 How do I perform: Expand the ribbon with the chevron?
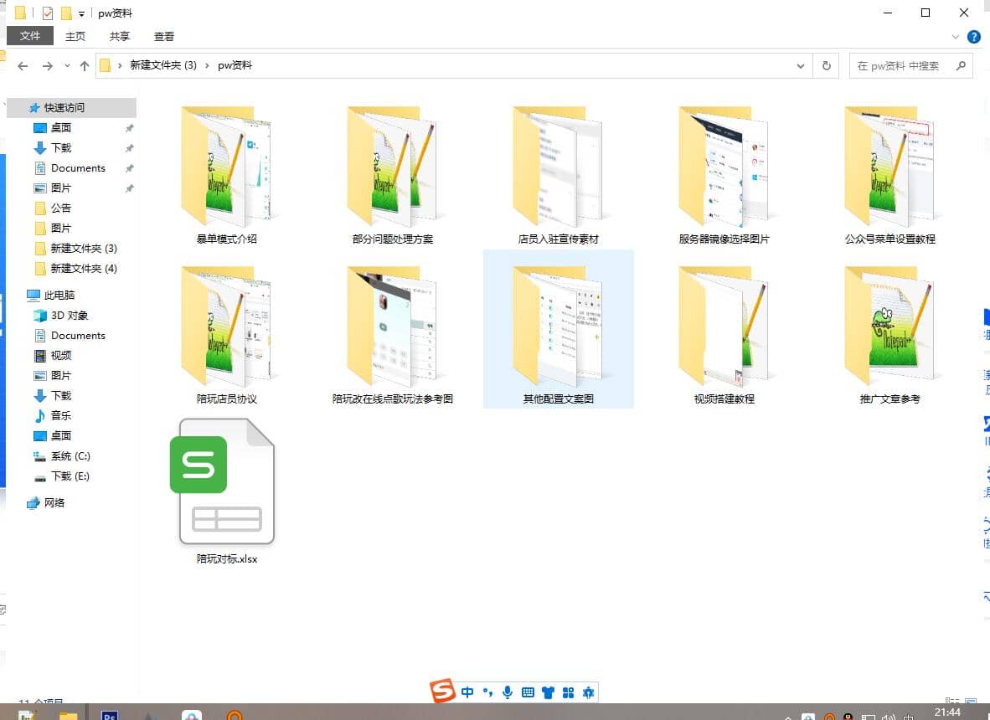[956, 37]
